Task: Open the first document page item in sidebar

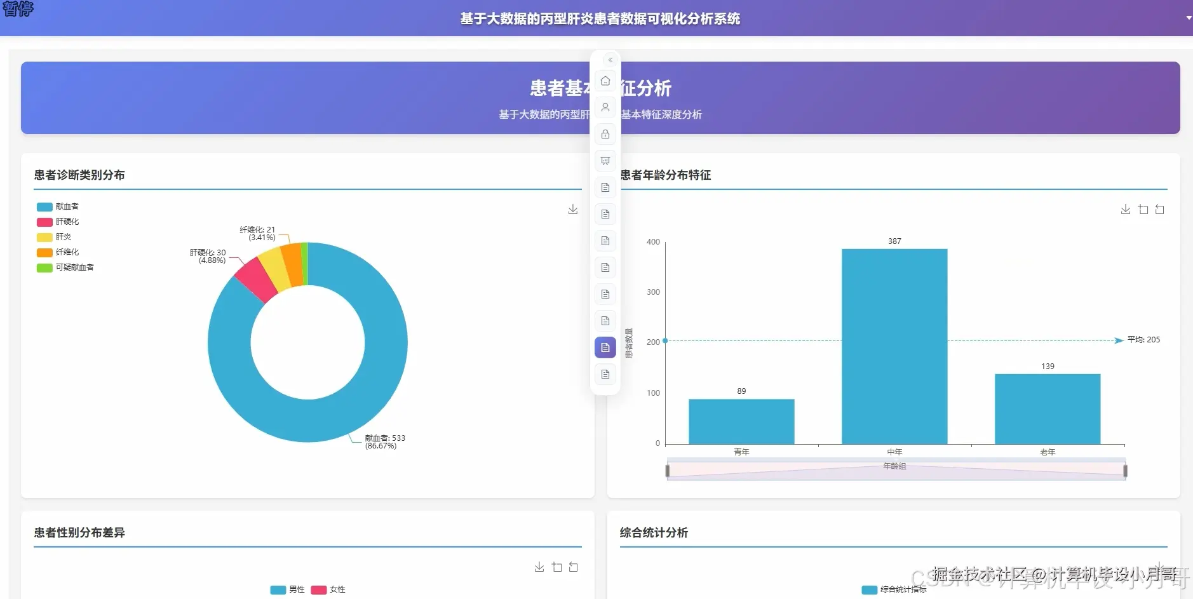Action: coord(605,187)
